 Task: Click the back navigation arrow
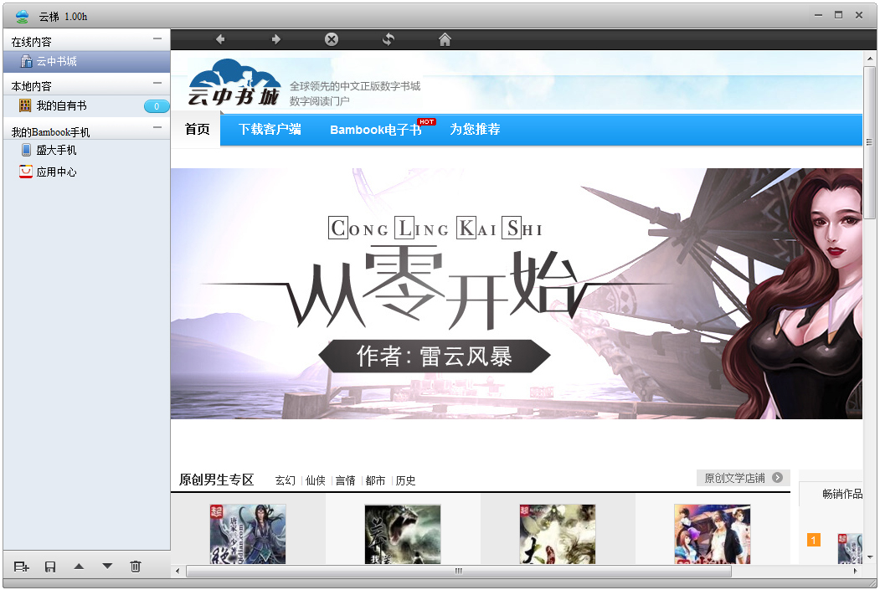tap(219, 38)
